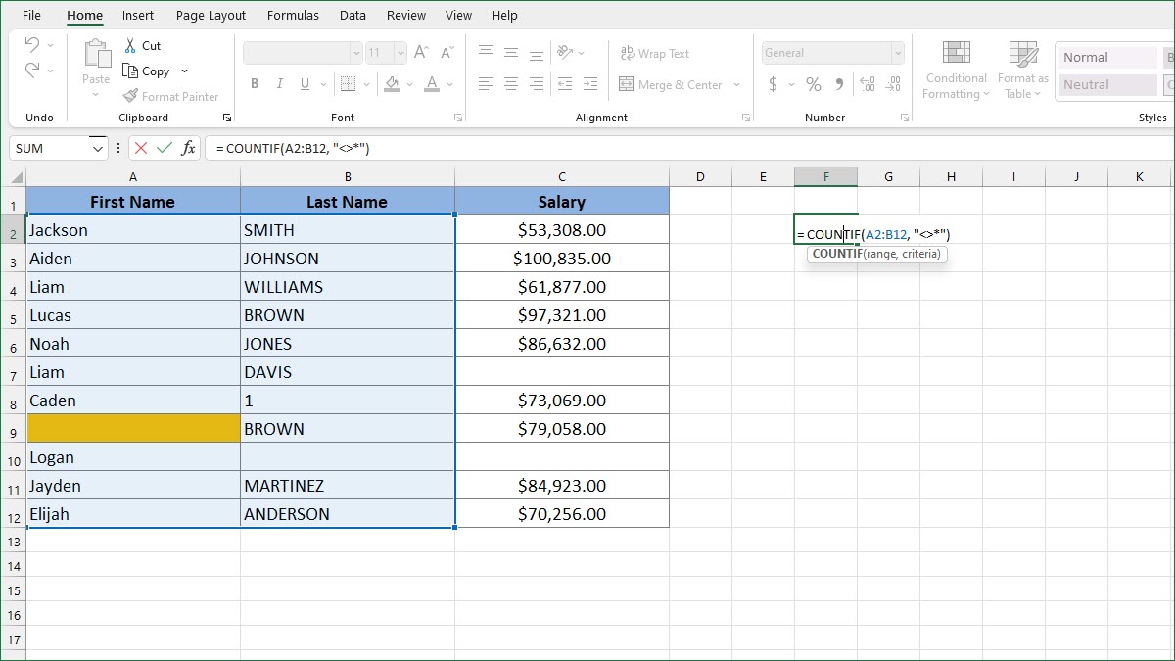This screenshot has height=661, width=1175.
Task: Select the Cut icon
Action: coord(129,45)
